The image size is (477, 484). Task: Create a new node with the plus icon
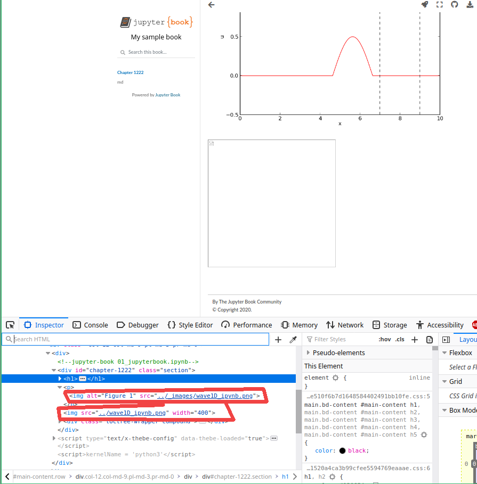click(278, 339)
